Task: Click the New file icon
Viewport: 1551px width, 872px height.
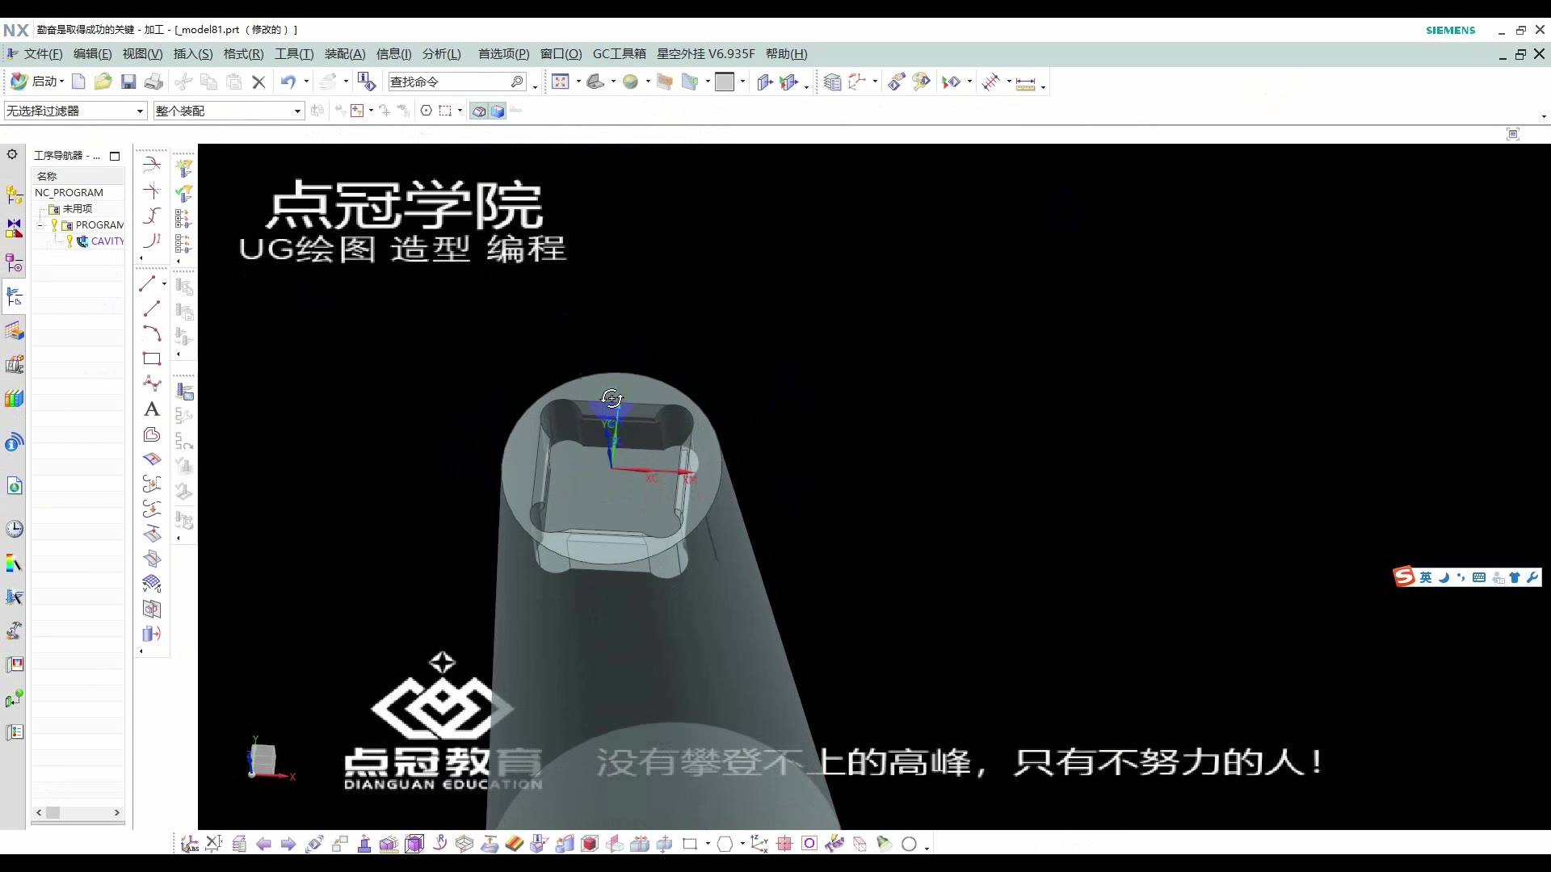Action: (x=78, y=82)
